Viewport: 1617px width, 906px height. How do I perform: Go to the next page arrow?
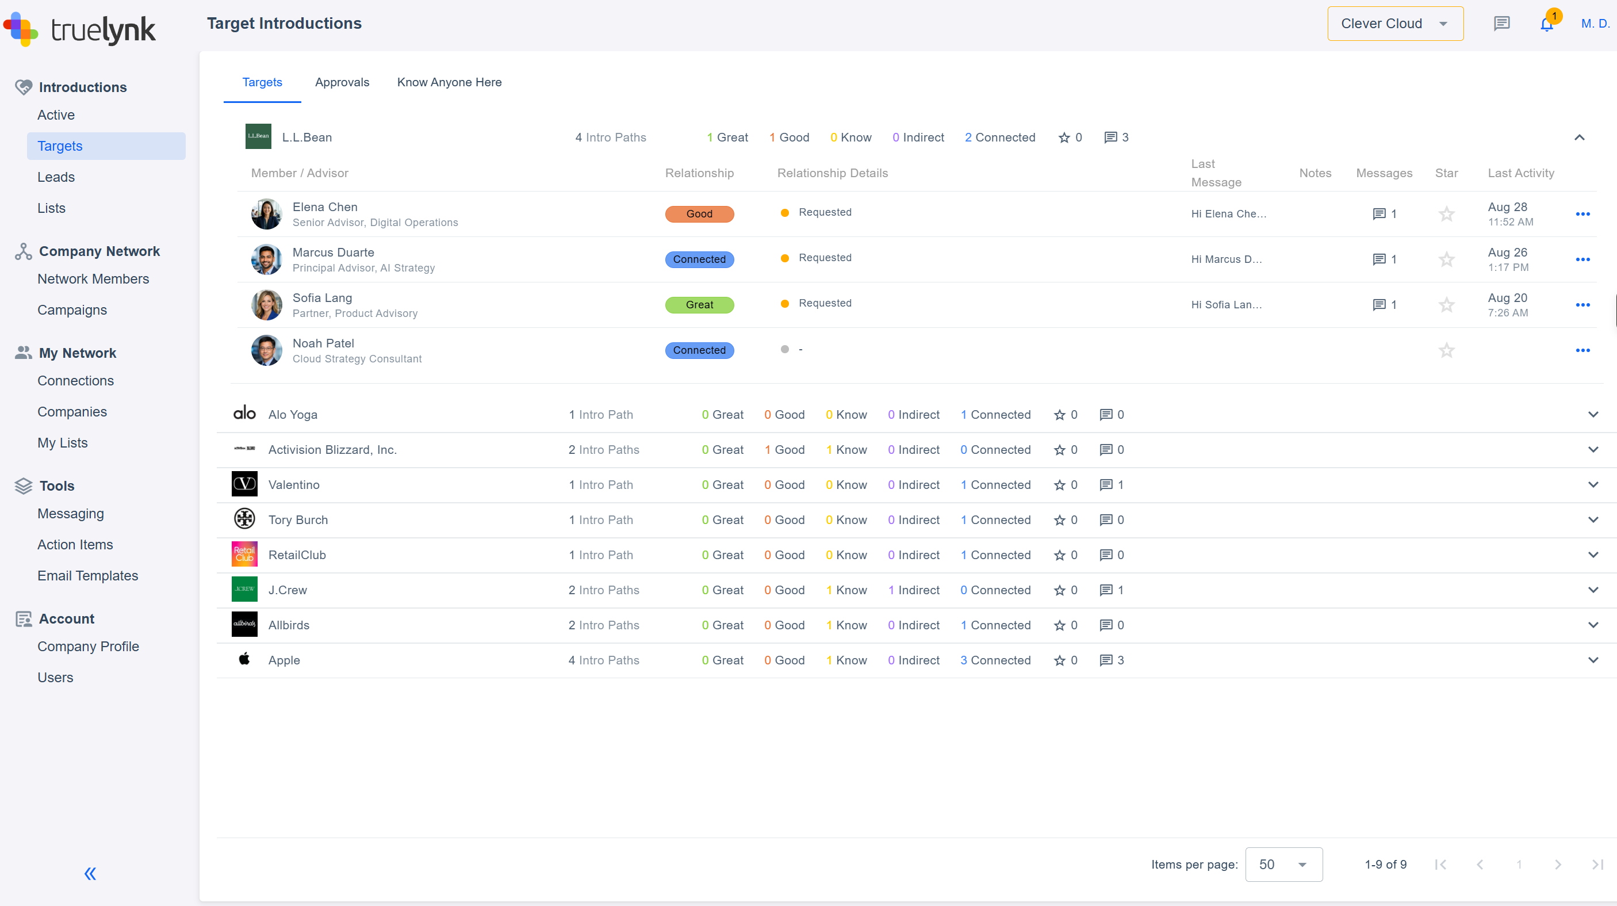(x=1558, y=865)
